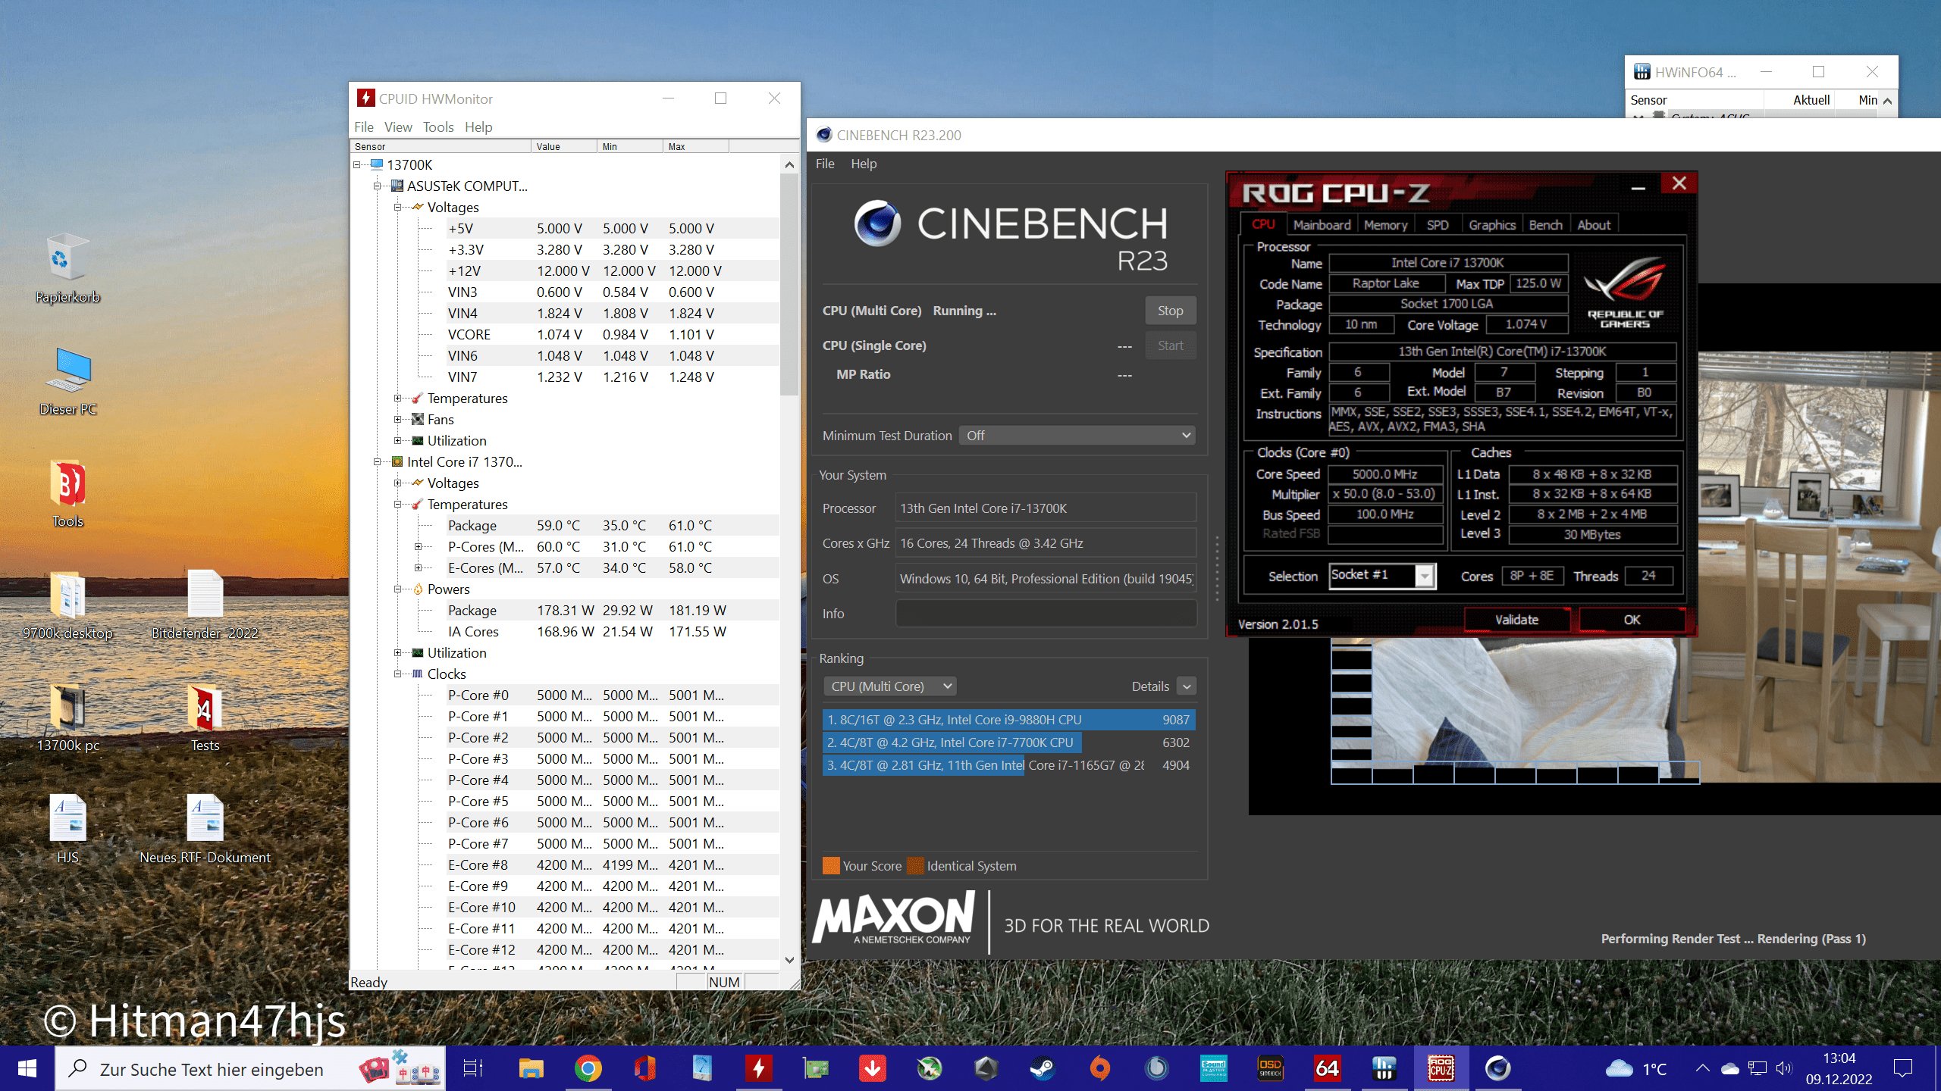Open the Details dropdown in Ranking
The height and width of the screenshot is (1091, 1941).
[1187, 686]
